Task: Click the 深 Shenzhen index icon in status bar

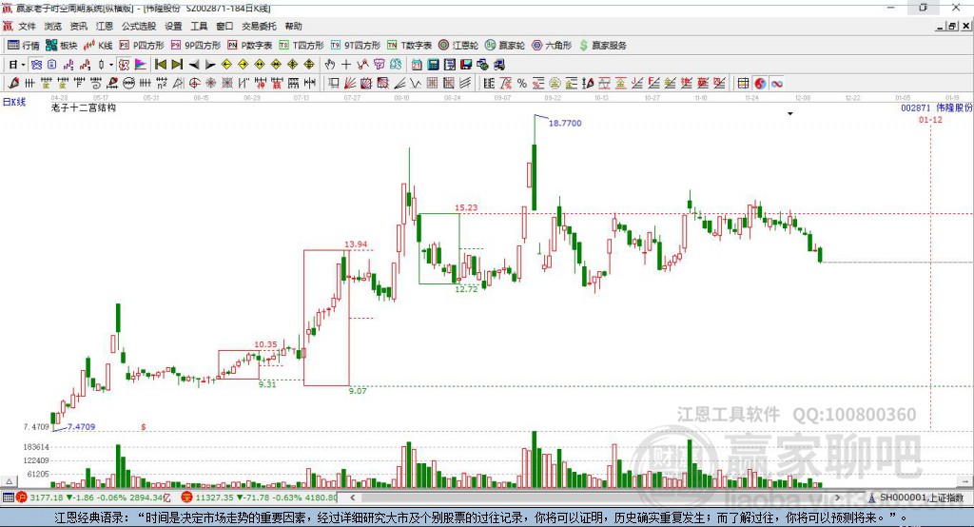Action: [187, 498]
